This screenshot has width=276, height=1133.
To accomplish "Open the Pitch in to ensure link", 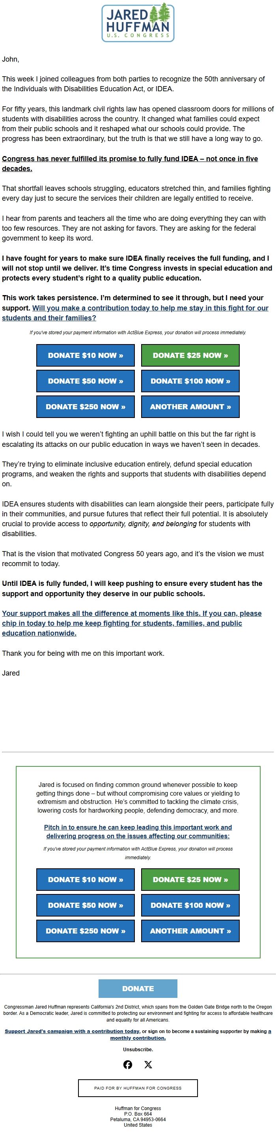I will click(x=138, y=831).
